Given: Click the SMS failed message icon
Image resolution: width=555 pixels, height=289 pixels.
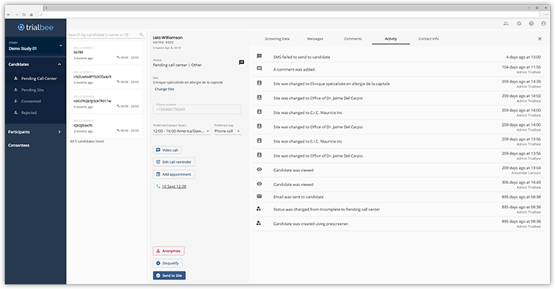Looking at the screenshot, I should (x=259, y=56).
